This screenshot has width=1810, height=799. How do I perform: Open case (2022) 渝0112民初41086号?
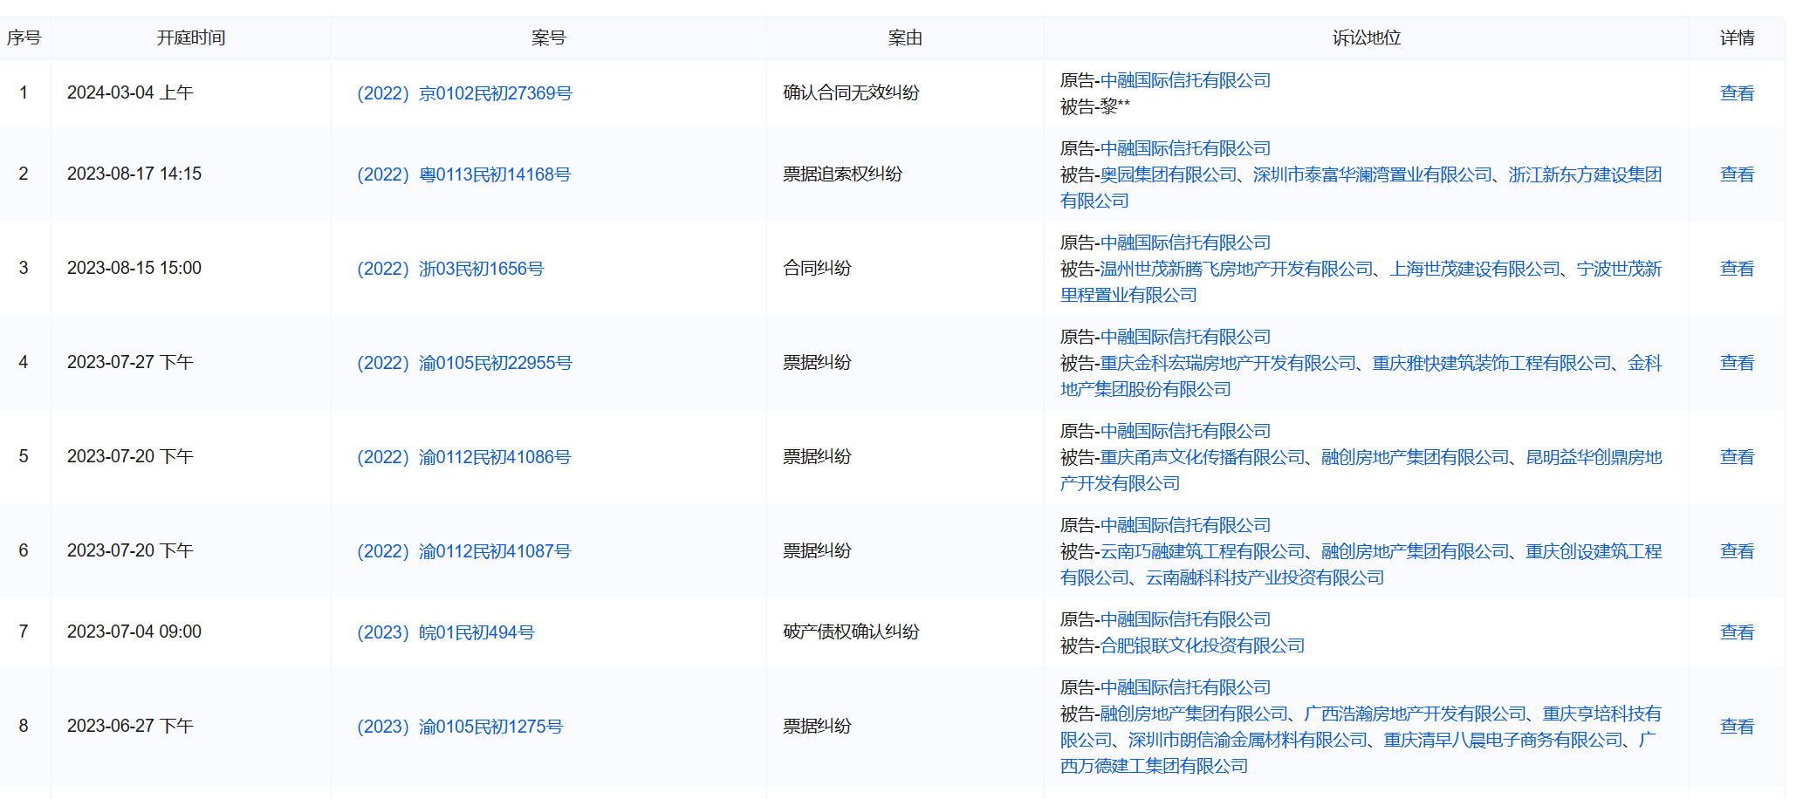click(463, 457)
